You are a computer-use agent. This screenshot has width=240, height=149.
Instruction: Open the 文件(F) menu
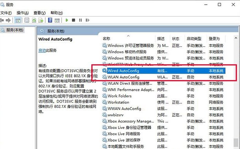[x=6, y=13]
